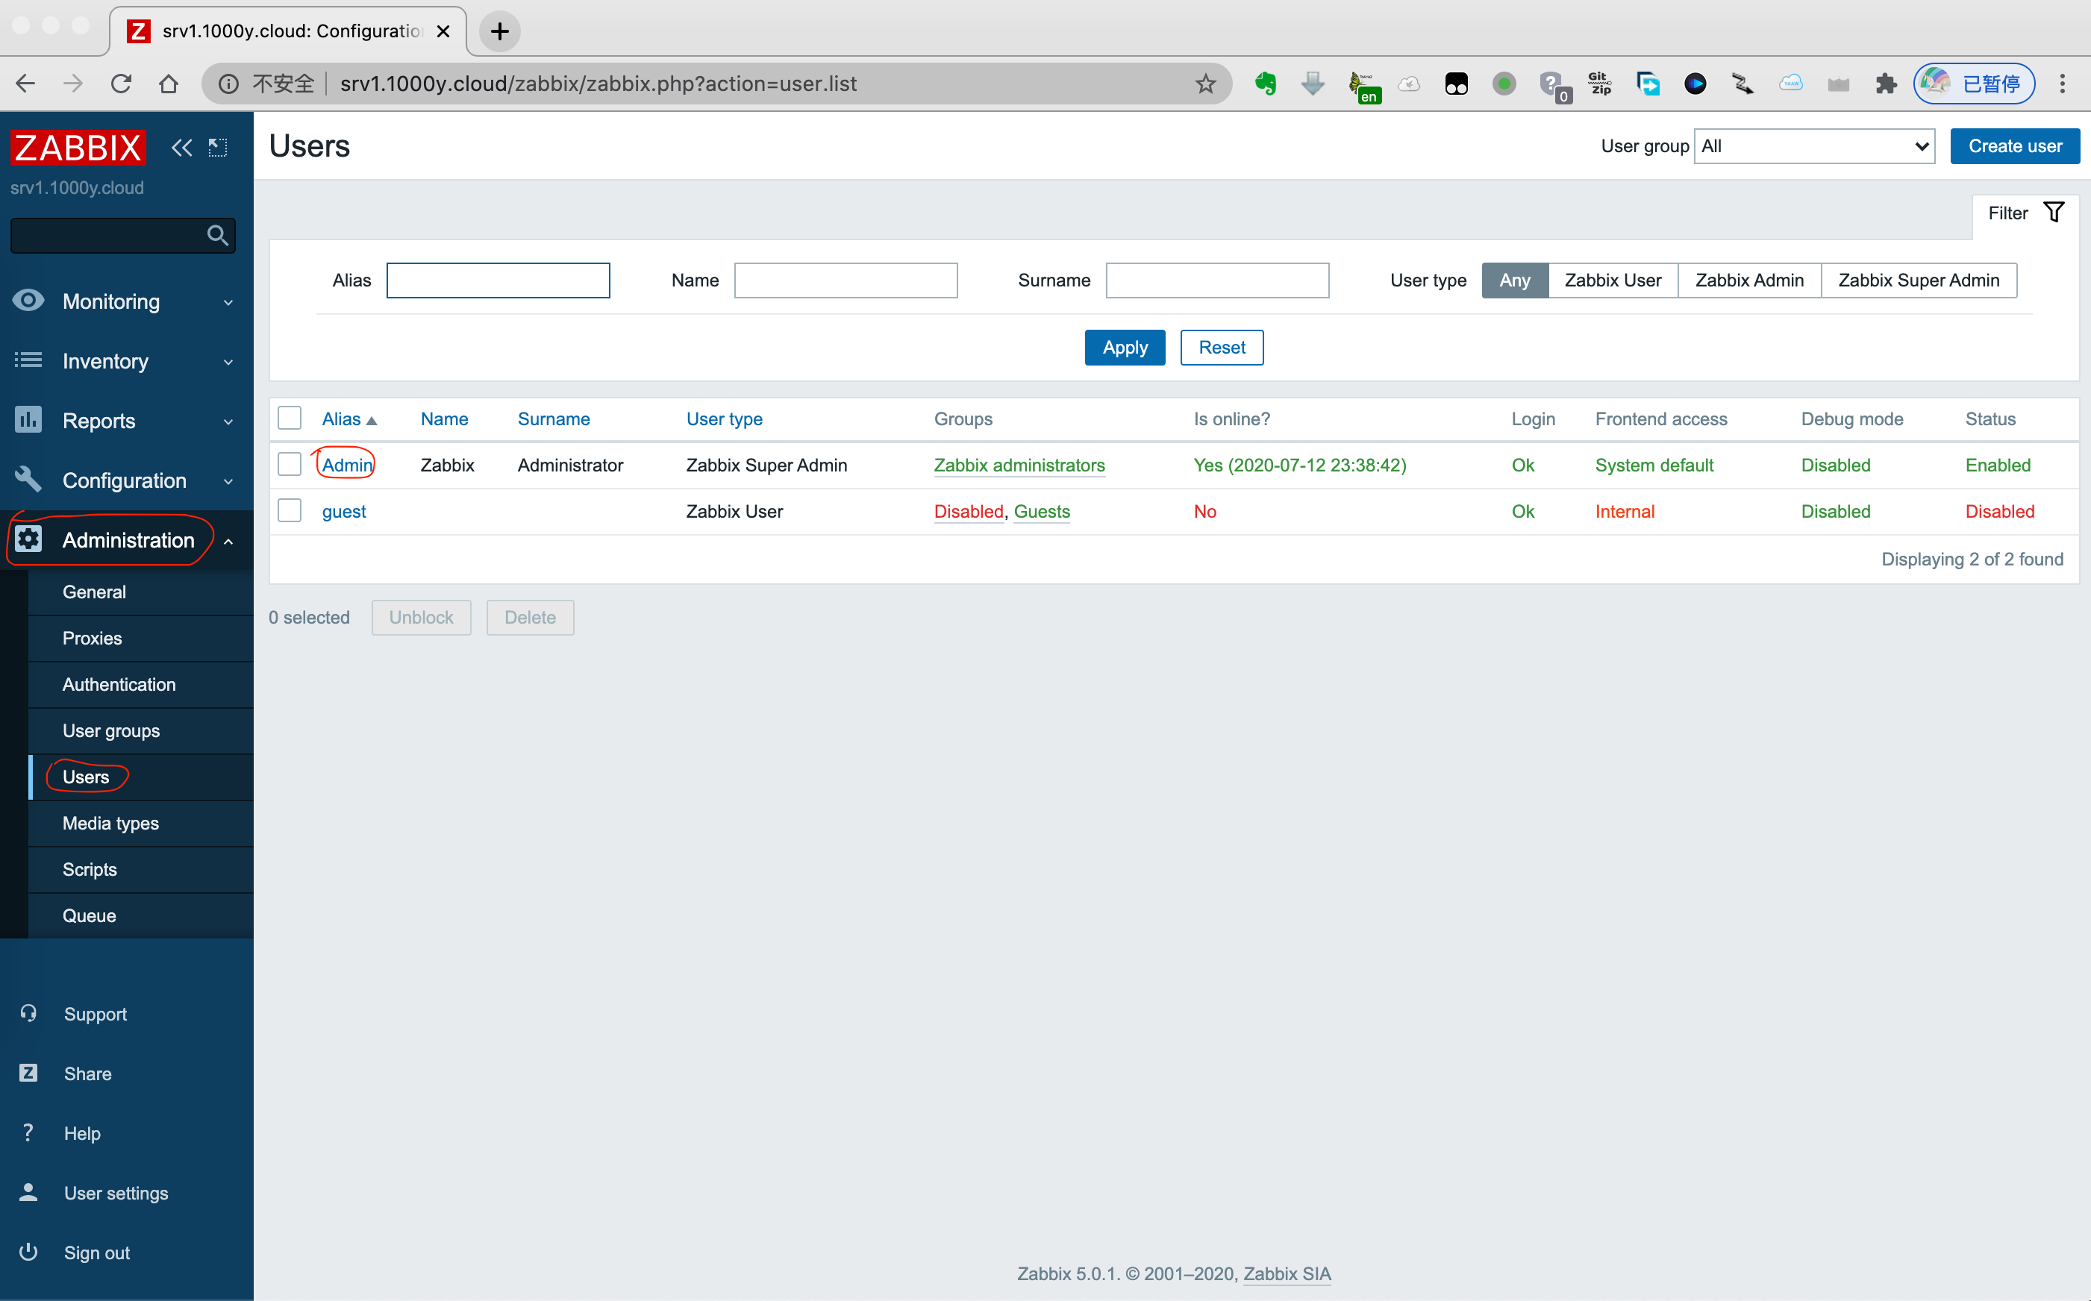
Task: Open Zabbix administrators group link
Action: pos(1019,465)
